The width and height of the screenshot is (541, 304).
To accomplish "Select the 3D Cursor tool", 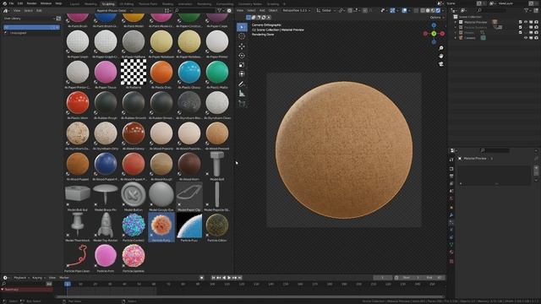I will 242,36.
